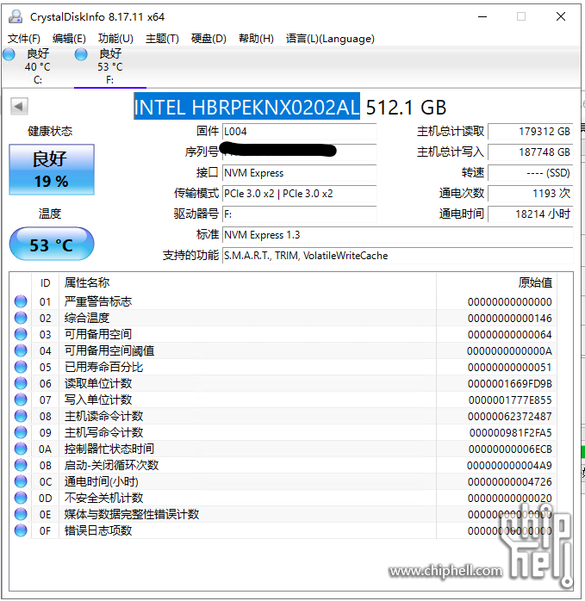Select the 不安全关机计数 attribute name

tap(104, 498)
